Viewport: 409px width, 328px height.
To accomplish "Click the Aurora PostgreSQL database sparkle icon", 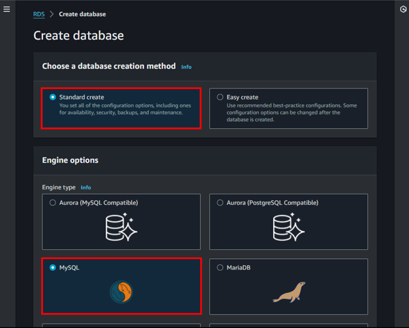I will click(289, 227).
